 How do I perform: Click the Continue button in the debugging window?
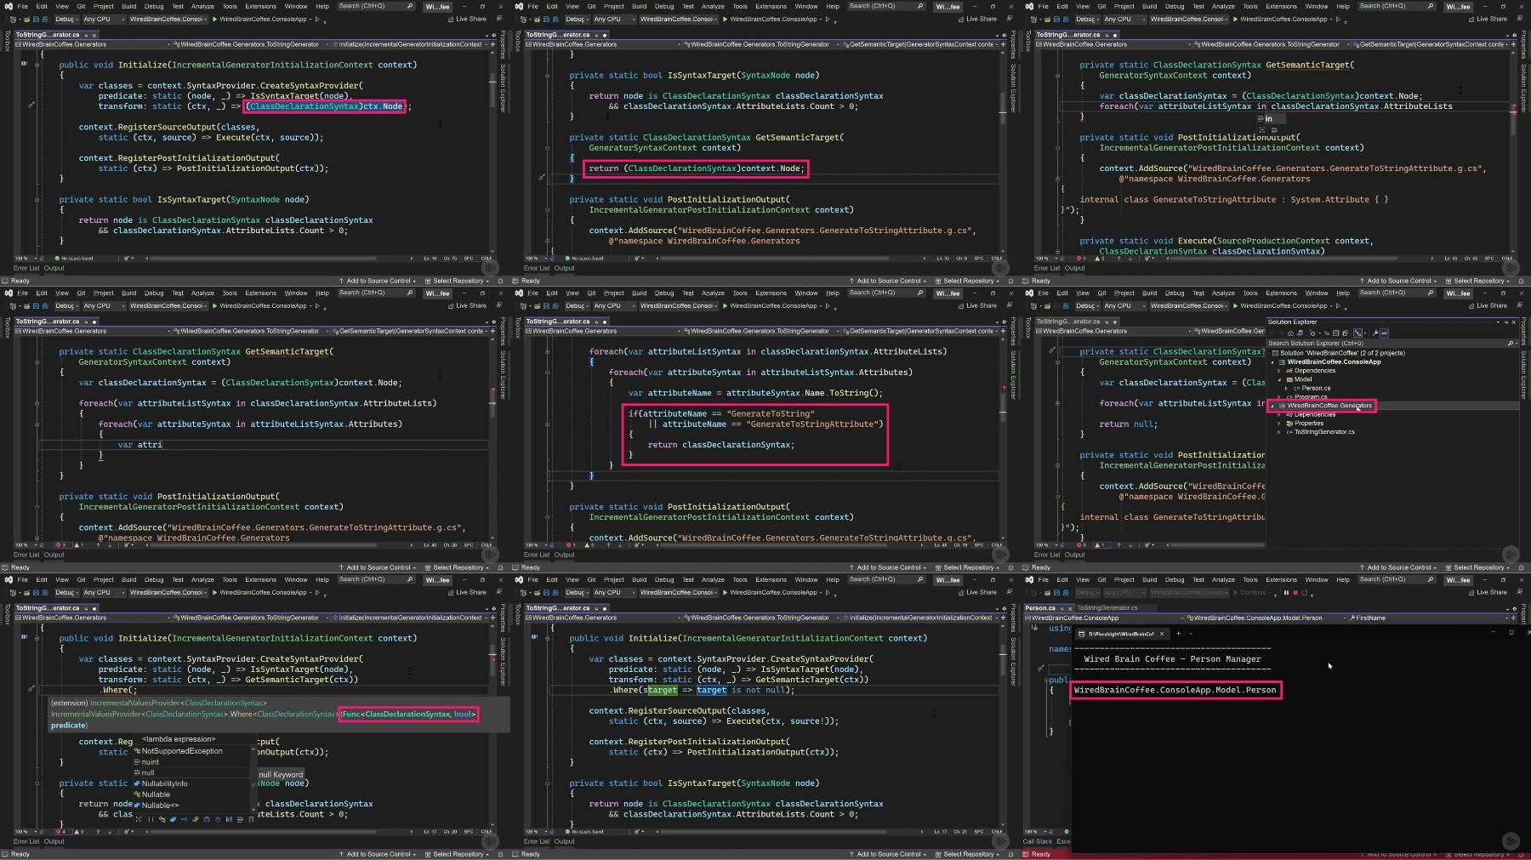(1250, 593)
